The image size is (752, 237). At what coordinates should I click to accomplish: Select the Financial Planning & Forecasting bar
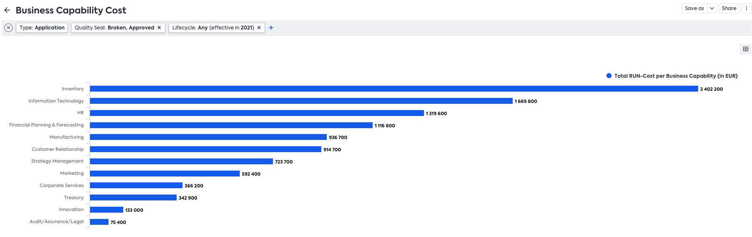pos(231,125)
